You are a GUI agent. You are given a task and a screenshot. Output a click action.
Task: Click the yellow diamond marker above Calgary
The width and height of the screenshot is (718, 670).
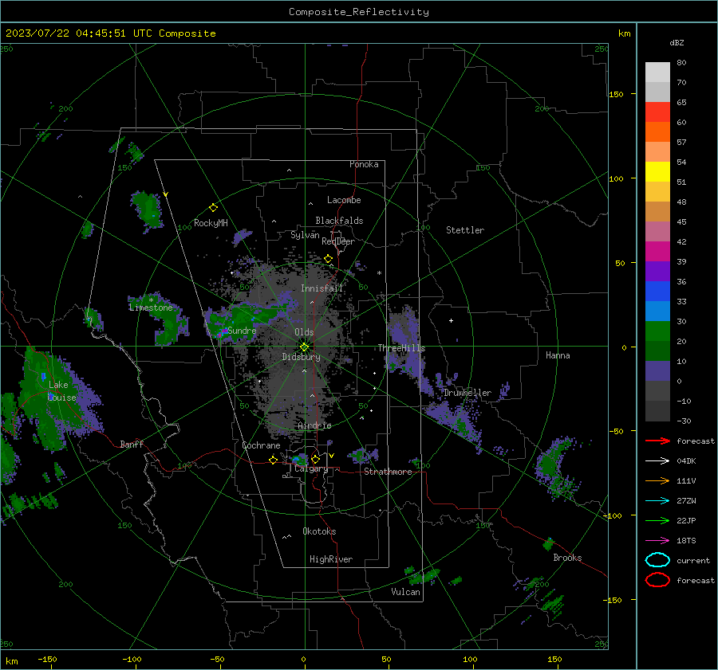[x=315, y=459]
